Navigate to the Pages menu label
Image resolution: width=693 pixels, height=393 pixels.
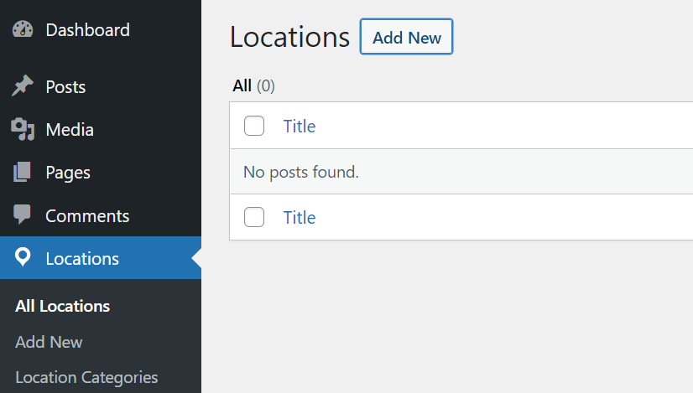click(68, 173)
